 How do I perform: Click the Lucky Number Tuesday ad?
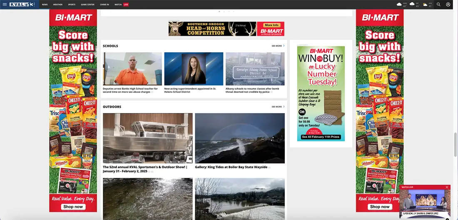[x=321, y=93]
